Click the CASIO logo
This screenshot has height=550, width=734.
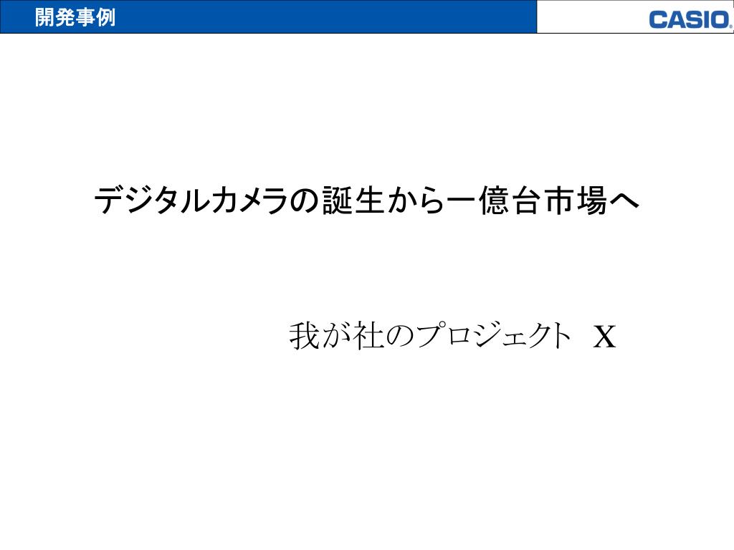point(690,20)
